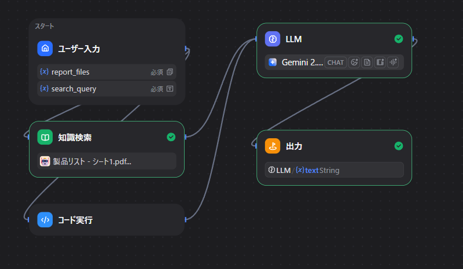
Task: Click the CHAT mode badge
Action: 336,62
